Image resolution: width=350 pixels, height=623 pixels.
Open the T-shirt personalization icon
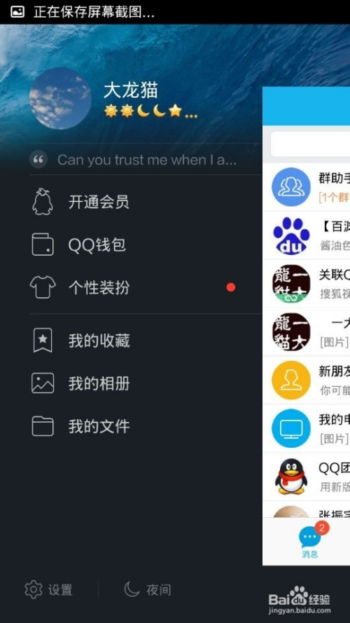[x=43, y=287]
